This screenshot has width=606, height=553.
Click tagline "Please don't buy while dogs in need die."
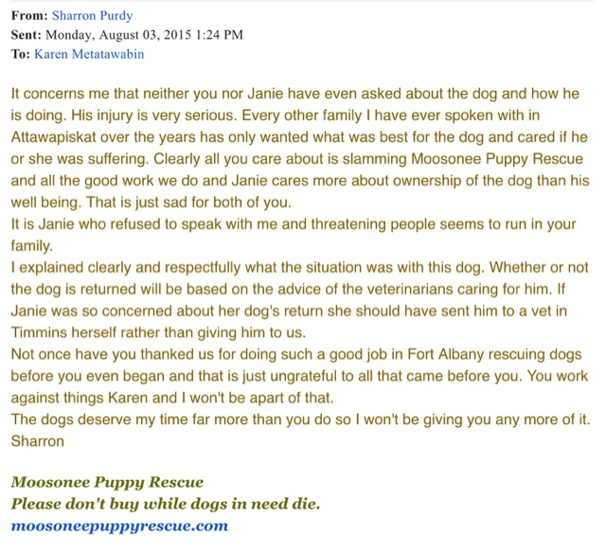[x=166, y=504]
